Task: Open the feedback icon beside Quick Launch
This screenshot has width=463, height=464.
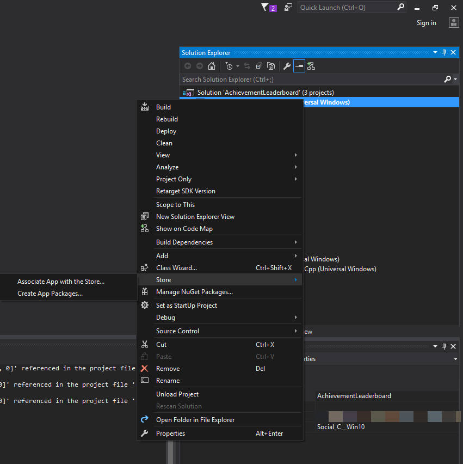Action: 288,8
